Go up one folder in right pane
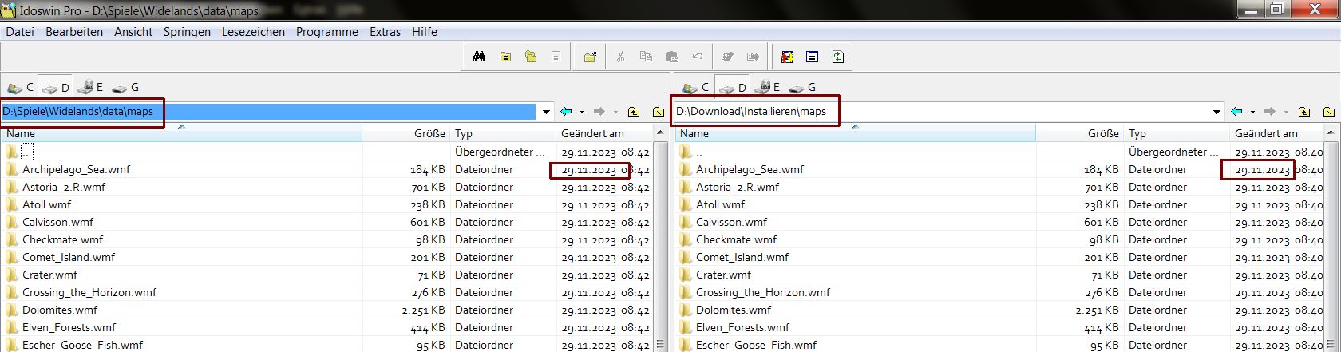This screenshot has height=352, width=1341. click(1304, 112)
